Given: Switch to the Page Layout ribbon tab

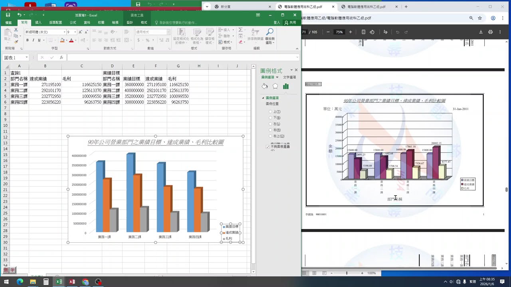Looking at the screenshot, I should pyautogui.click(x=55, y=23).
